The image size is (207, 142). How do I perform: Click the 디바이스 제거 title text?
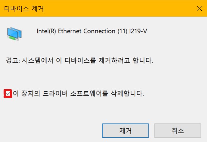coord(24,9)
